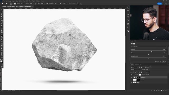Screen dimensions: 169x95
Task: Open the Image menu
Action: [10, 1]
